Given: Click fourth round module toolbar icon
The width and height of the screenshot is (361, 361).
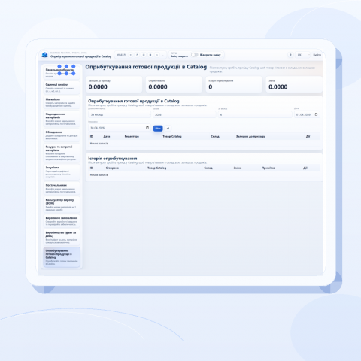Looking at the screenshot, I should pyautogui.click(x=150, y=55).
